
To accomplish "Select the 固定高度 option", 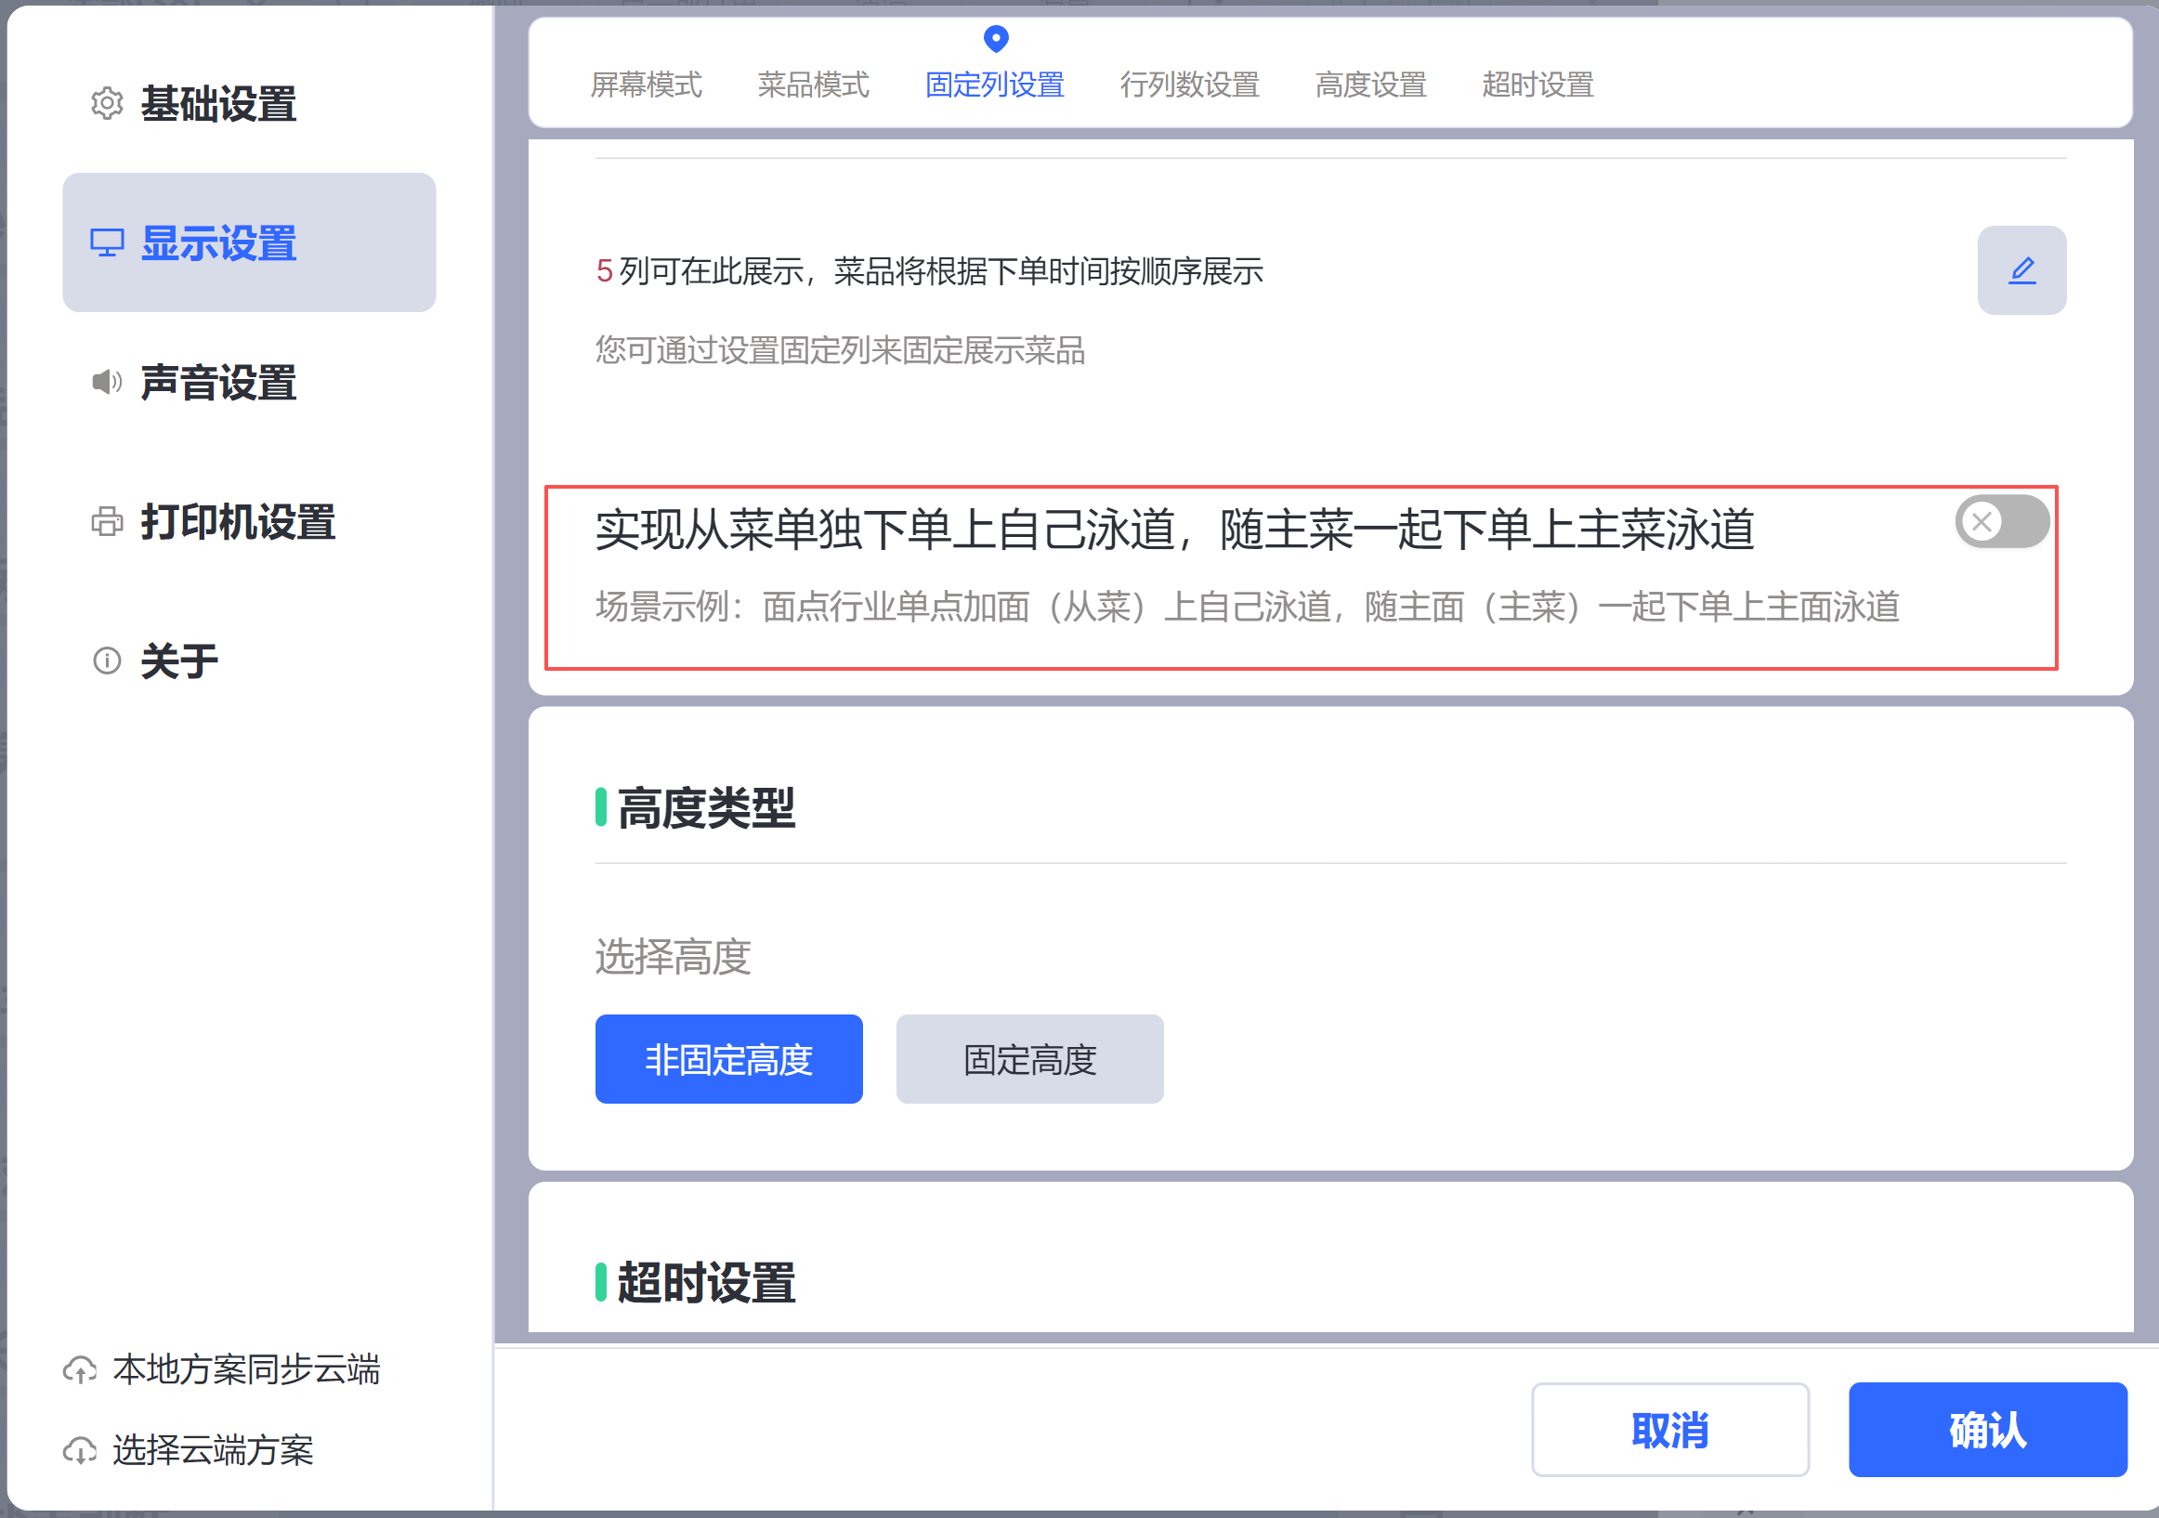I will [1028, 1059].
